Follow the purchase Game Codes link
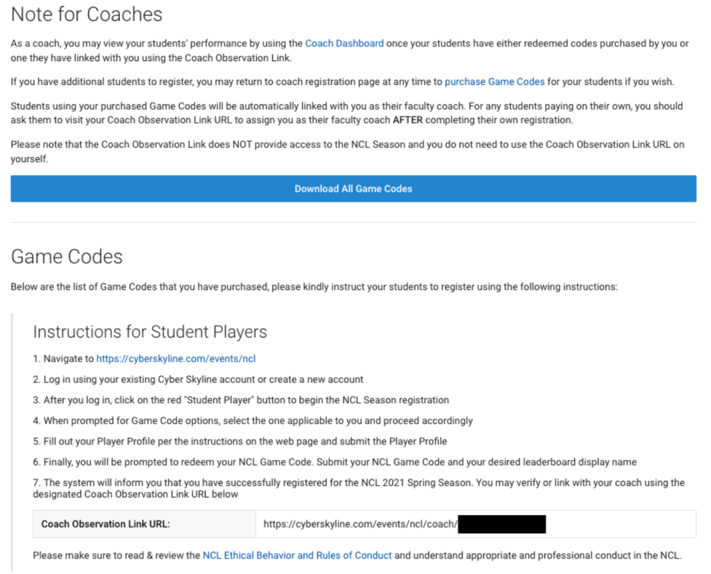The width and height of the screenshot is (711, 574). pos(494,81)
